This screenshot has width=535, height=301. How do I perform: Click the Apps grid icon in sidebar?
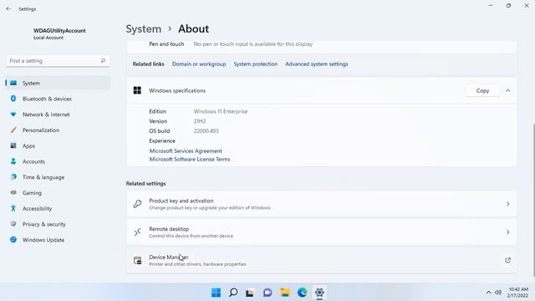[x=13, y=145]
